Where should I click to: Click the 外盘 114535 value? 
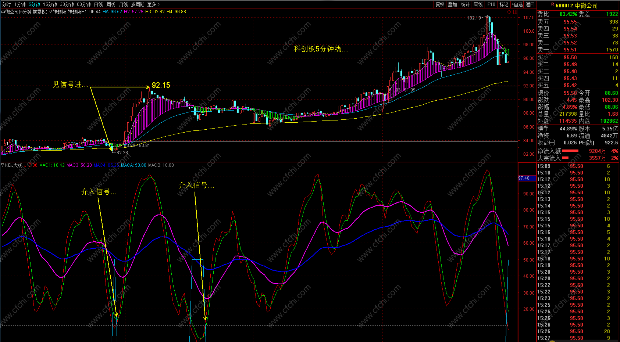point(568,121)
